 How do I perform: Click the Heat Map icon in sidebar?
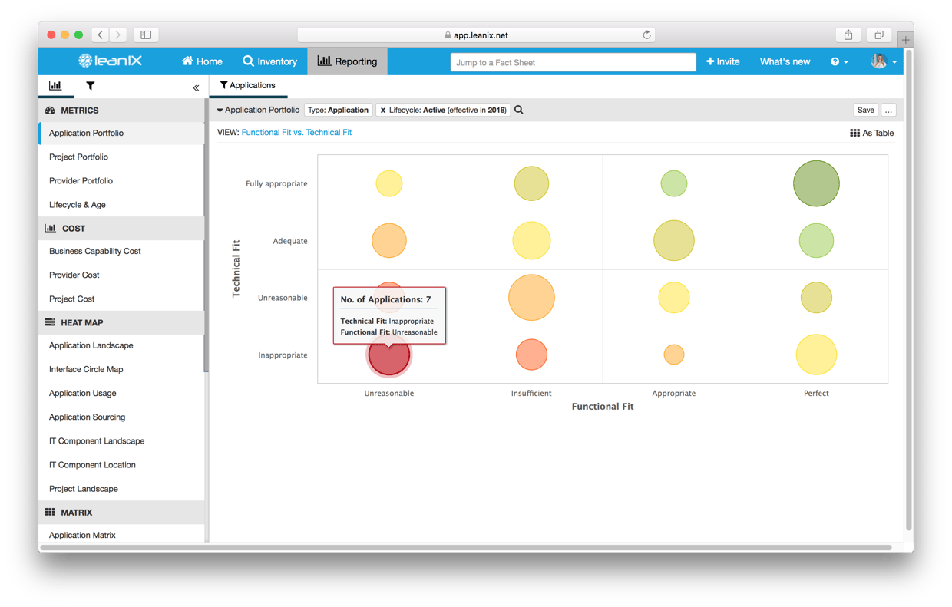[x=51, y=322]
